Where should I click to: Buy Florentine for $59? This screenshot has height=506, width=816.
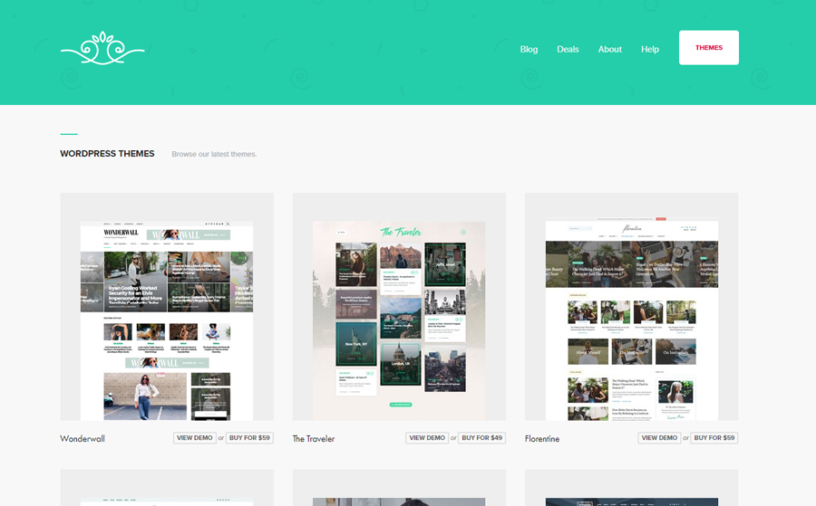click(x=714, y=438)
